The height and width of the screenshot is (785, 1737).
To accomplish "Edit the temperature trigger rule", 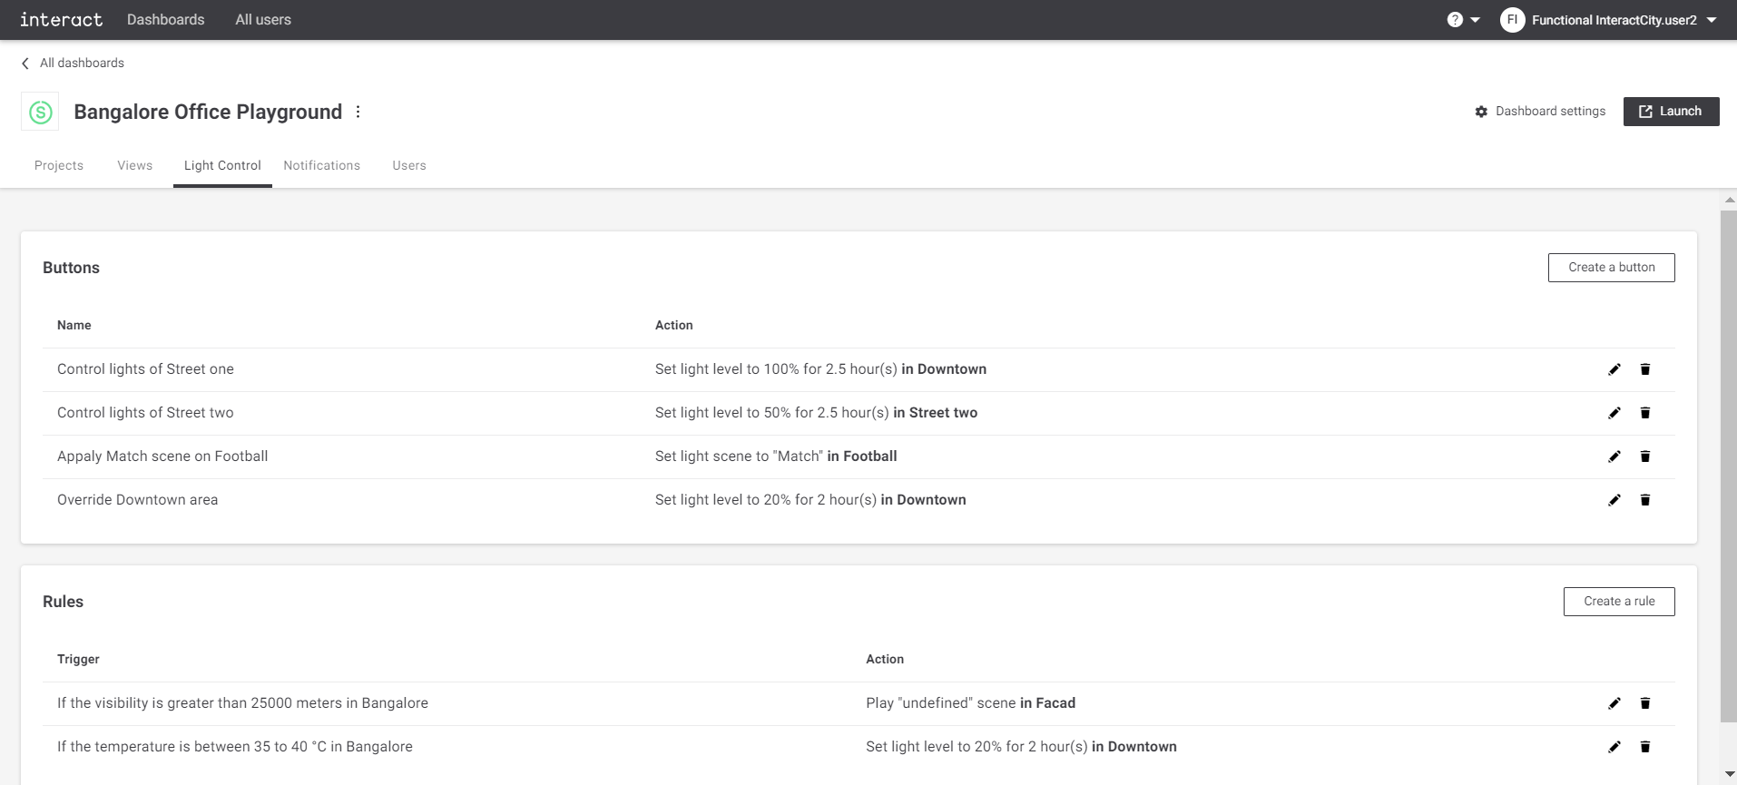I will 1614,747.
